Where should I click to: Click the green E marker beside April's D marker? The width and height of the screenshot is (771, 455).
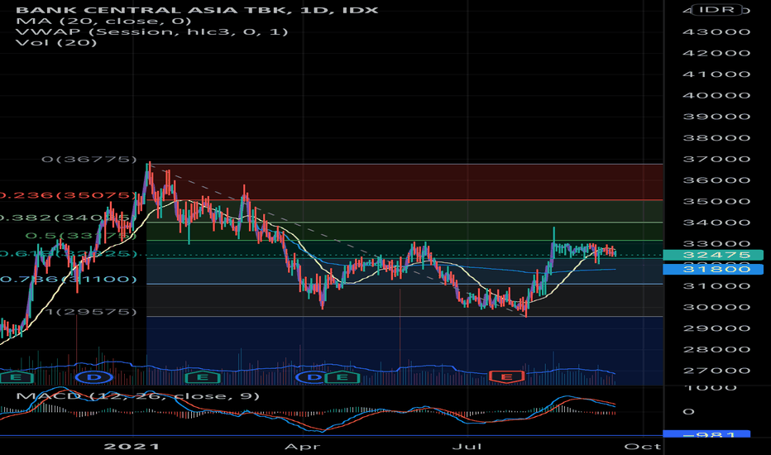342,377
